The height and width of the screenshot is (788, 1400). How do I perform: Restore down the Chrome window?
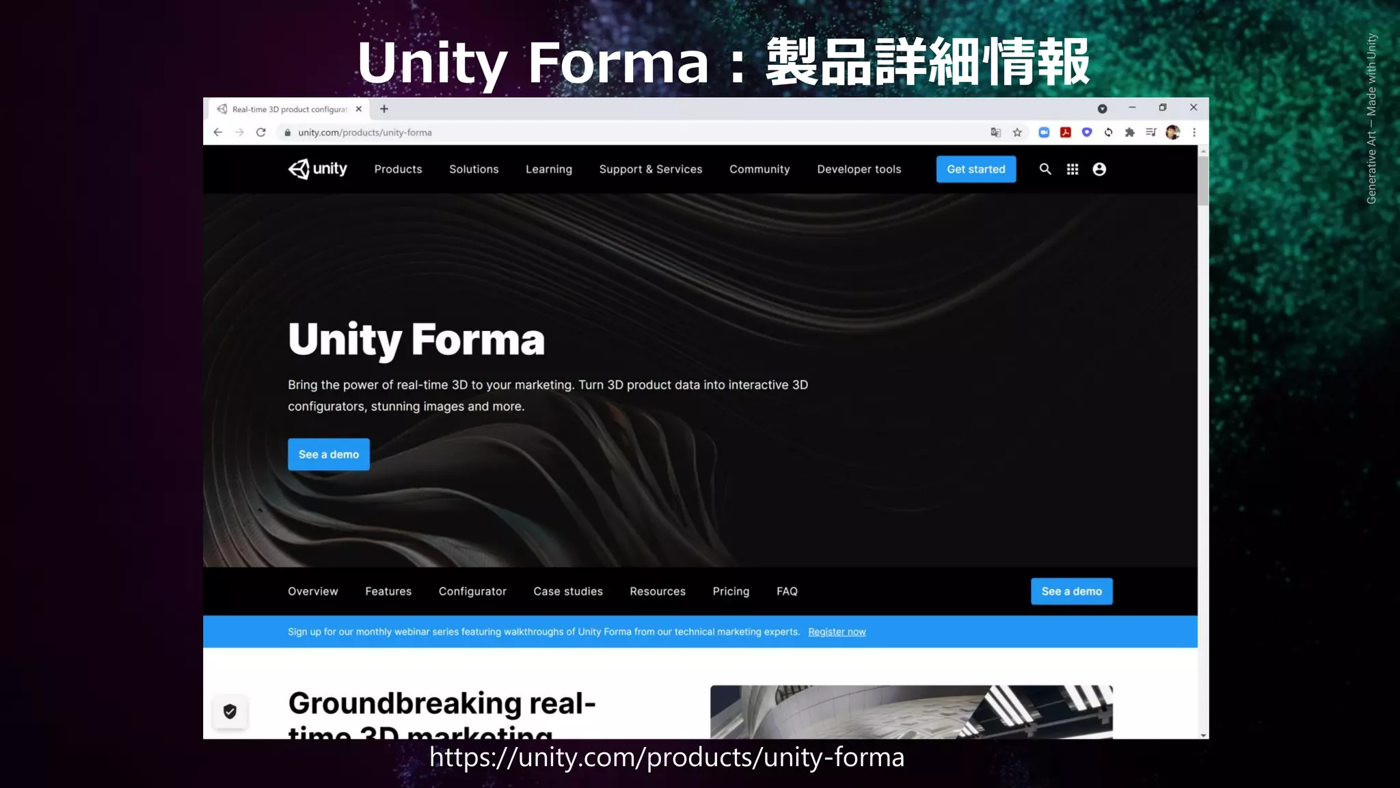coord(1163,108)
